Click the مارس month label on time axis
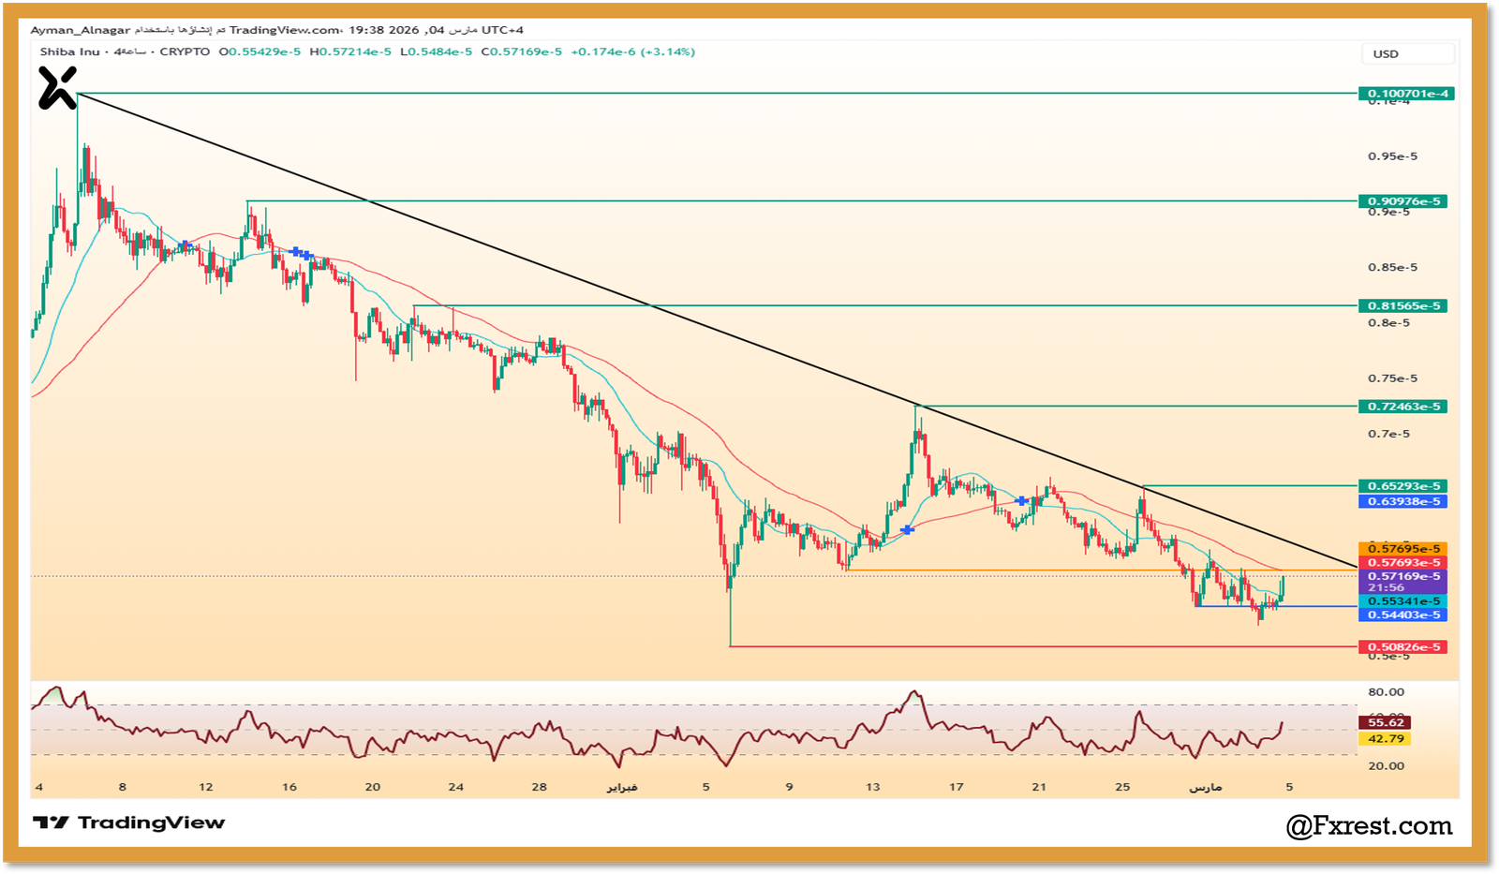This screenshot has height=874, width=1499. (1205, 787)
